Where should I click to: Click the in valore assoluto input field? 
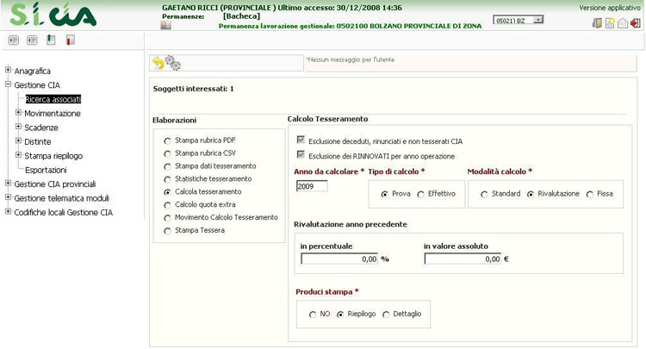[x=463, y=259]
